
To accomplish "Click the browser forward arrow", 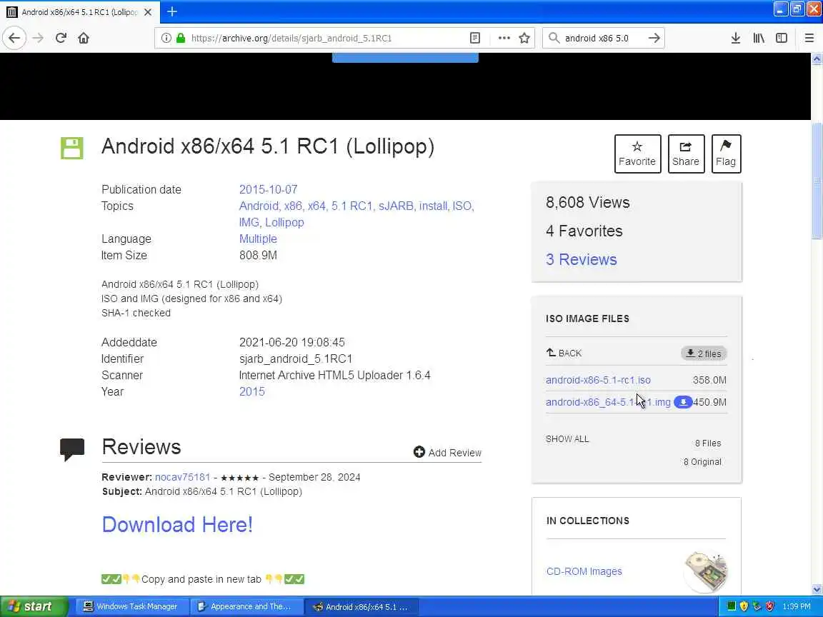I will pyautogui.click(x=38, y=38).
